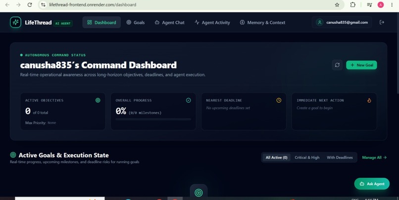Open the Goals tab
Image resolution: width=399 pixels, height=200 pixels.
[x=136, y=22]
